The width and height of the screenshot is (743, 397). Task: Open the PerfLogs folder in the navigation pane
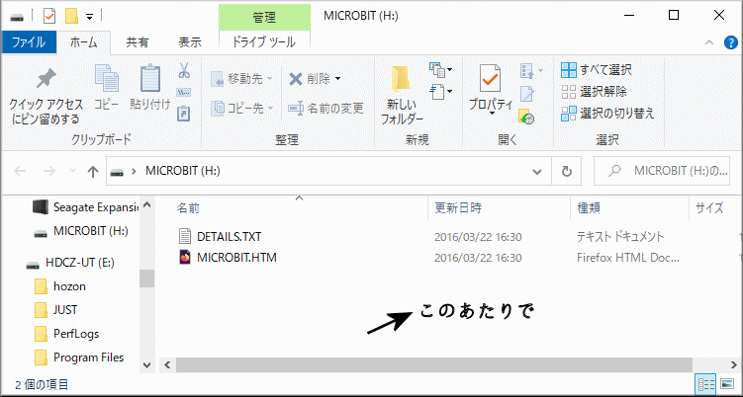click(67, 334)
